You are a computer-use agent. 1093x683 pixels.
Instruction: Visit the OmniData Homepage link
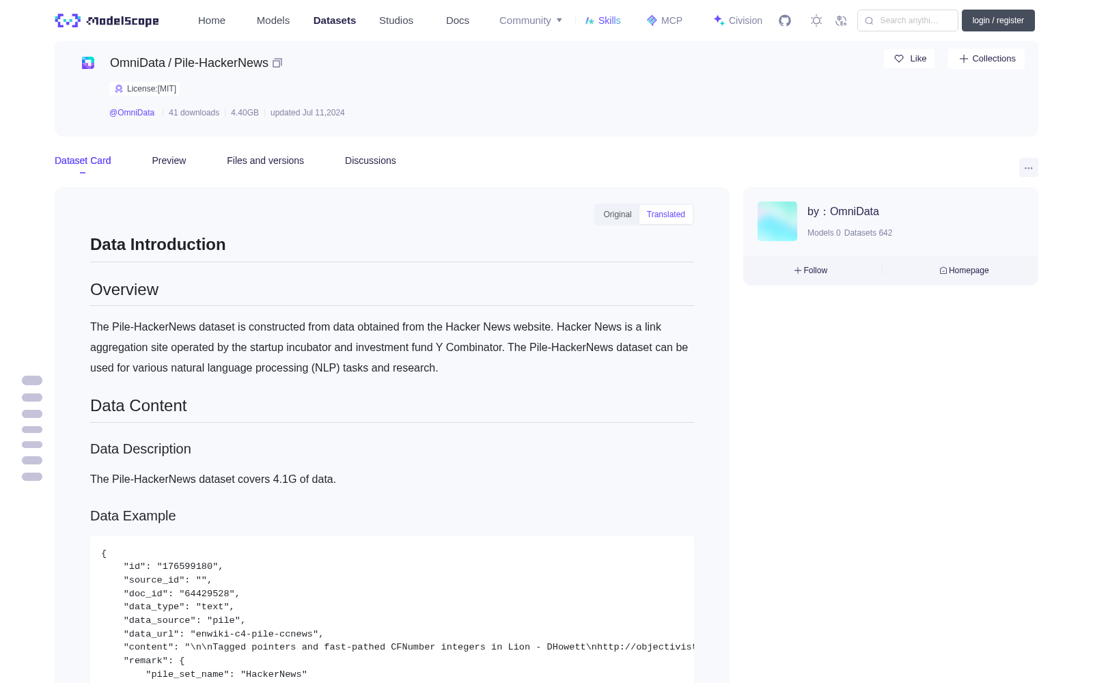pos(964,270)
